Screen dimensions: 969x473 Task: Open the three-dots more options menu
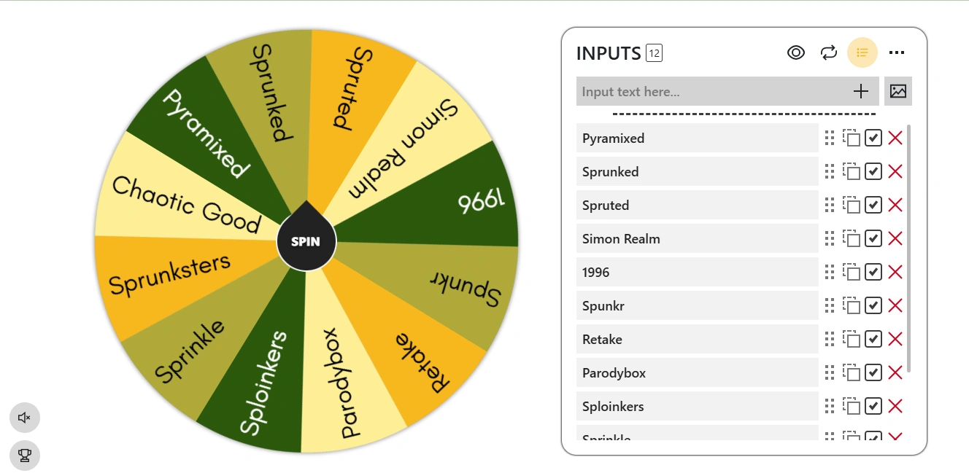(x=897, y=52)
